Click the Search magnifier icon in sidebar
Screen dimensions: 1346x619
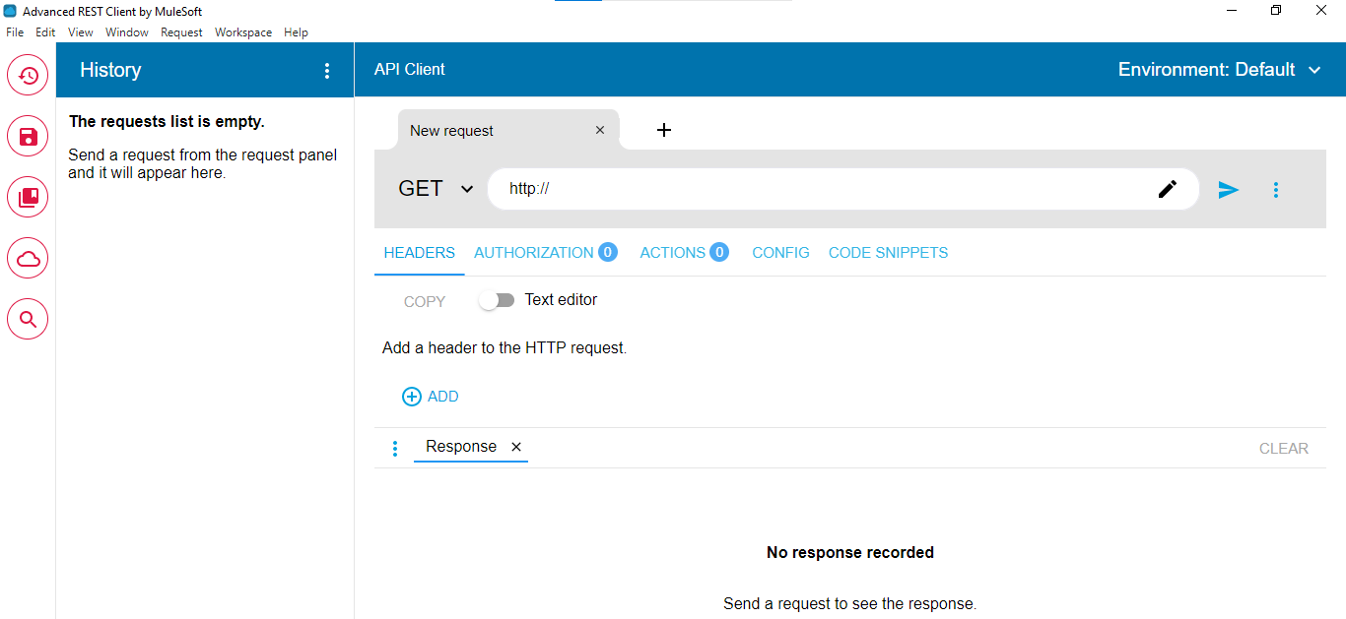[28, 319]
